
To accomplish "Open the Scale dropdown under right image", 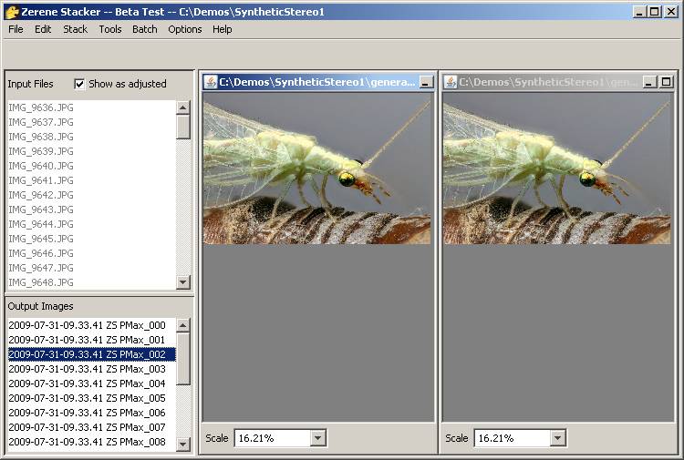I will click(556, 438).
